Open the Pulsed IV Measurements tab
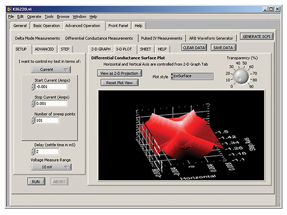The image size is (287, 215). coord(161,38)
